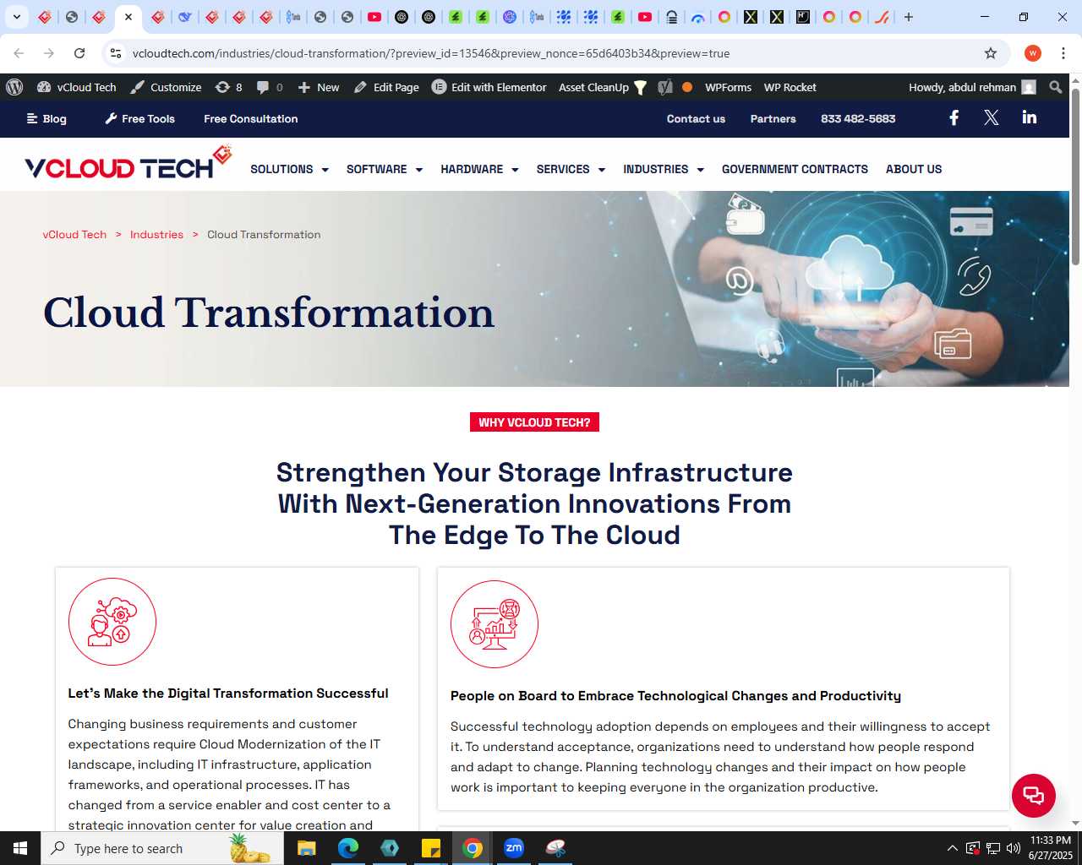This screenshot has height=865, width=1082.
Task: Open Free Tools link
Action: [140, 119]
